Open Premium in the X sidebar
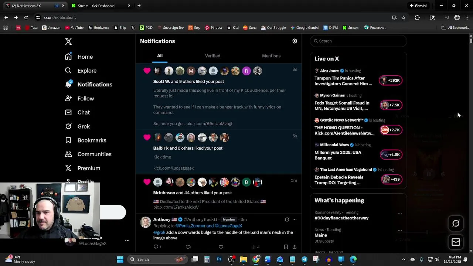The width and height of the screenshot is (473, 266). 82,168
